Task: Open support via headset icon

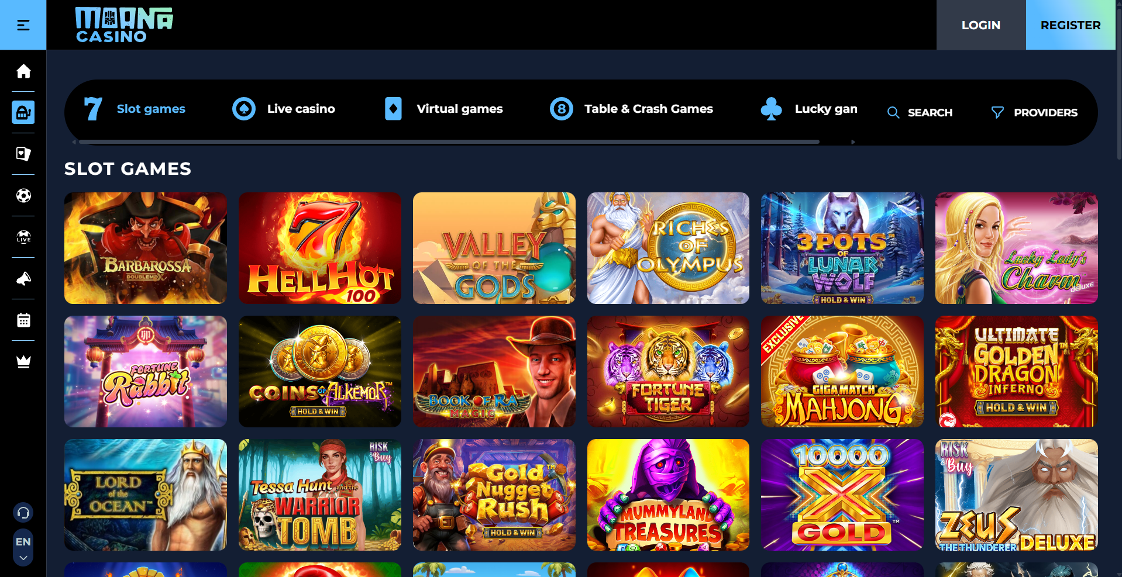Action: pyautogui.click(x=23, y=513)
